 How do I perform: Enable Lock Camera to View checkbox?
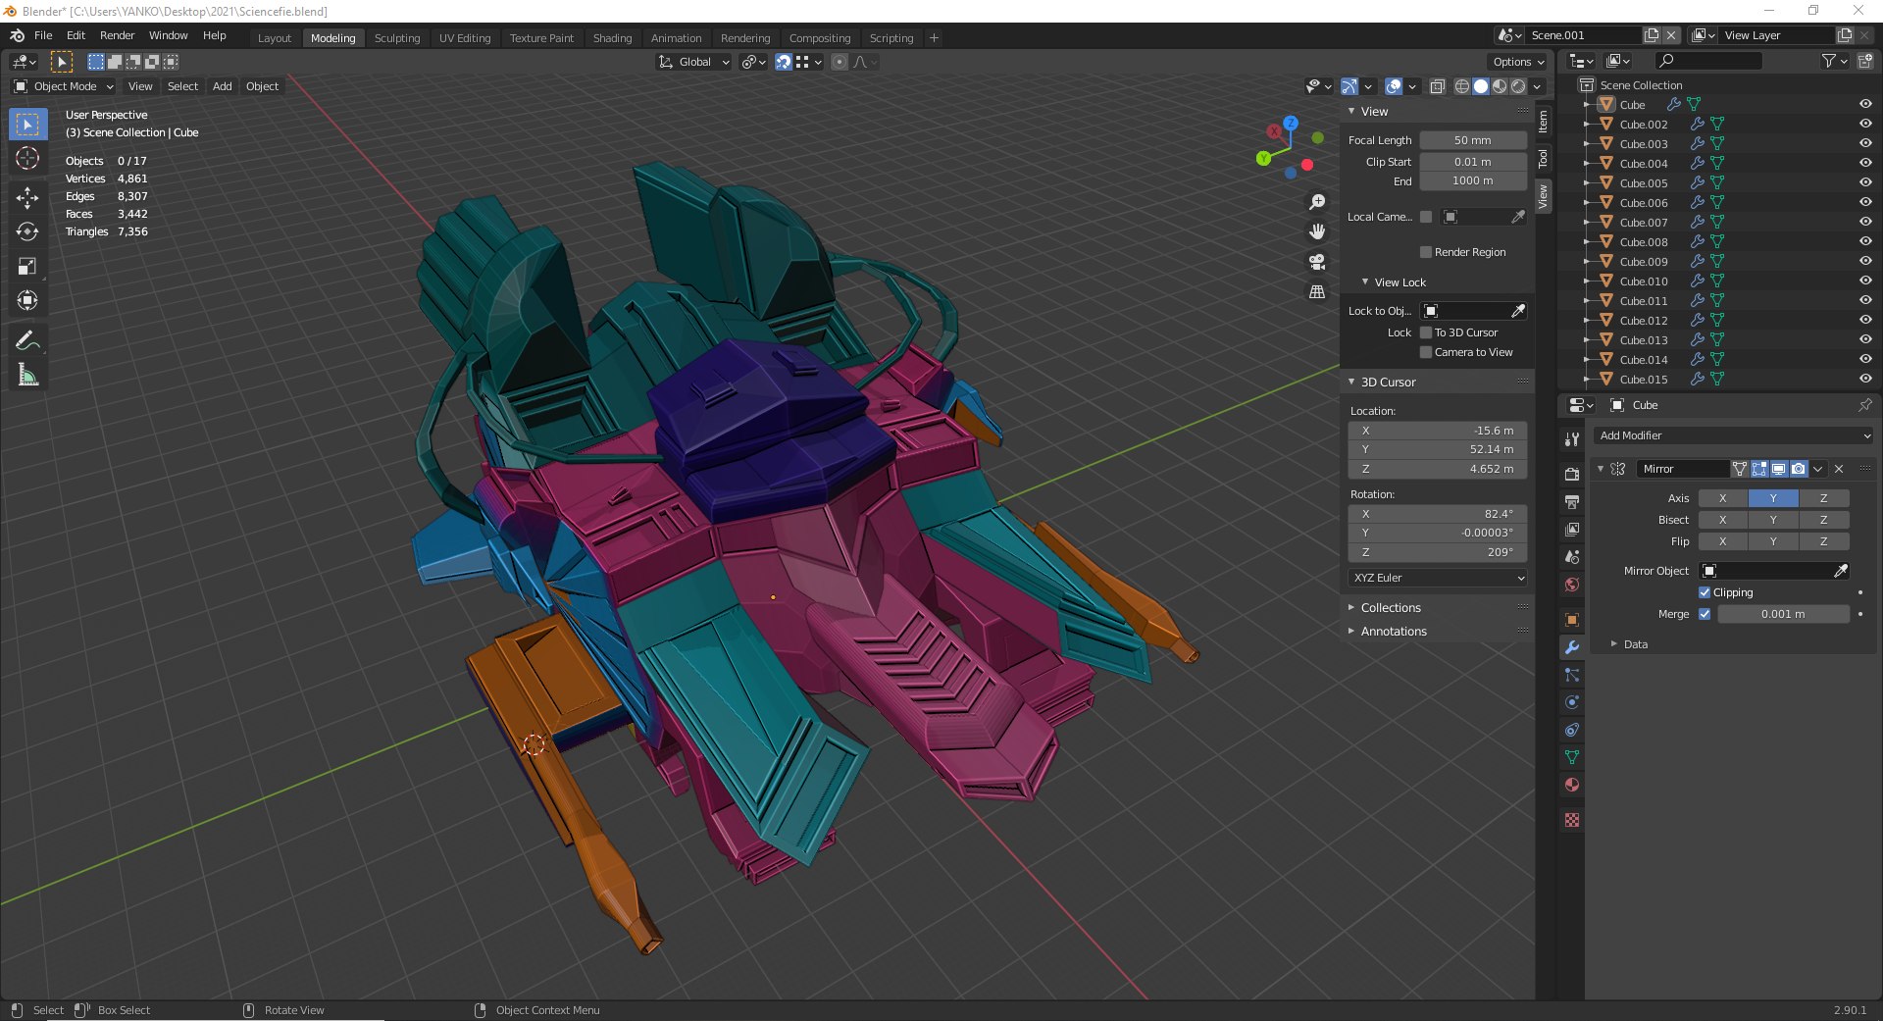coord(1426,352)
